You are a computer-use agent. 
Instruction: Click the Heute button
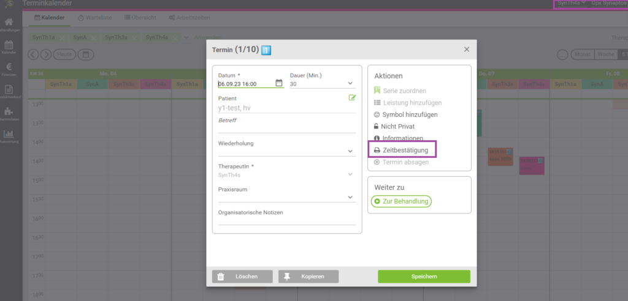pos(64,54)
